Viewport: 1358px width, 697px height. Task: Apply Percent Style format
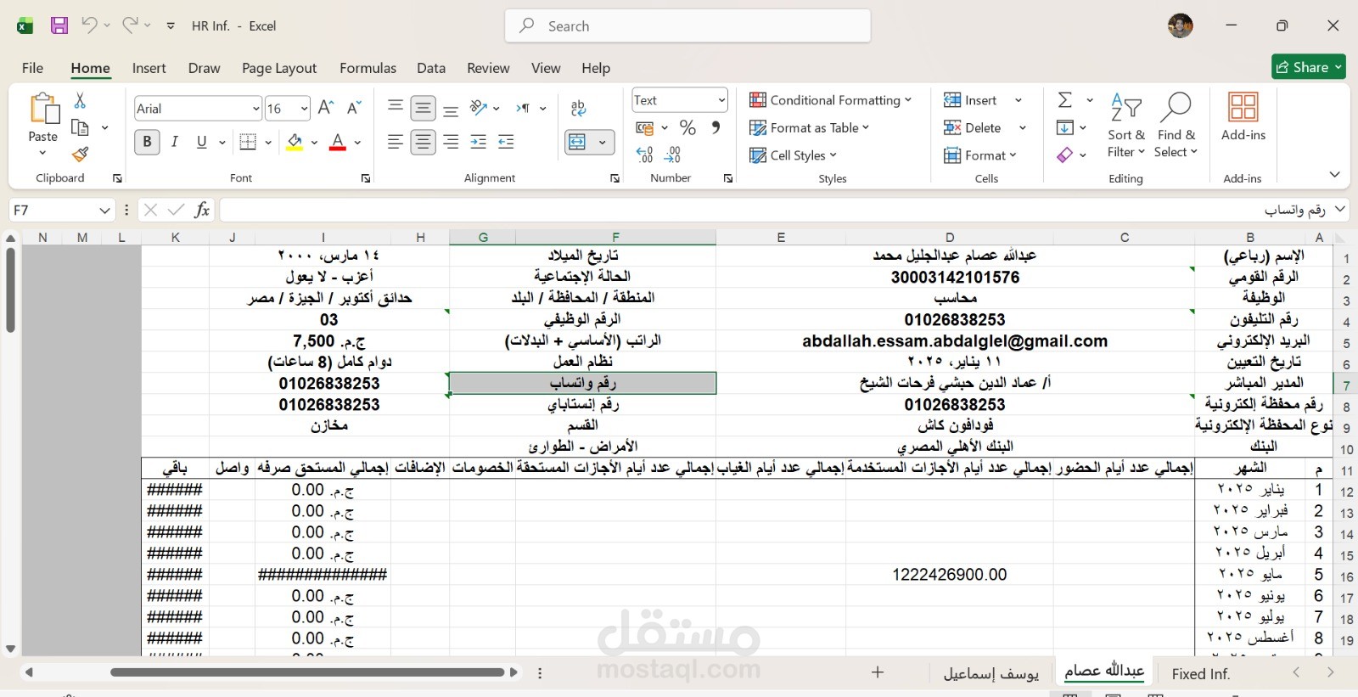tap(687, 127)
